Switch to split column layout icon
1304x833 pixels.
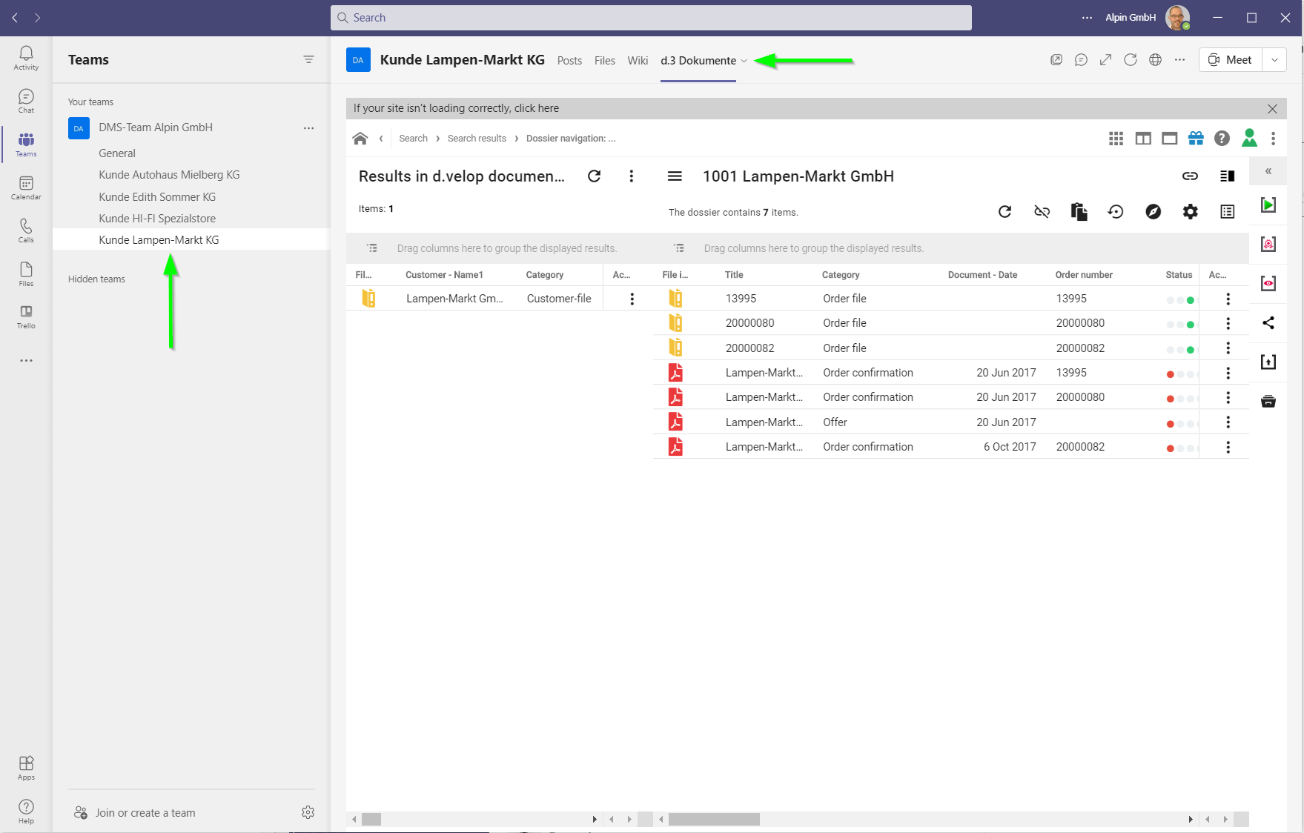[x=1143, y=139]
